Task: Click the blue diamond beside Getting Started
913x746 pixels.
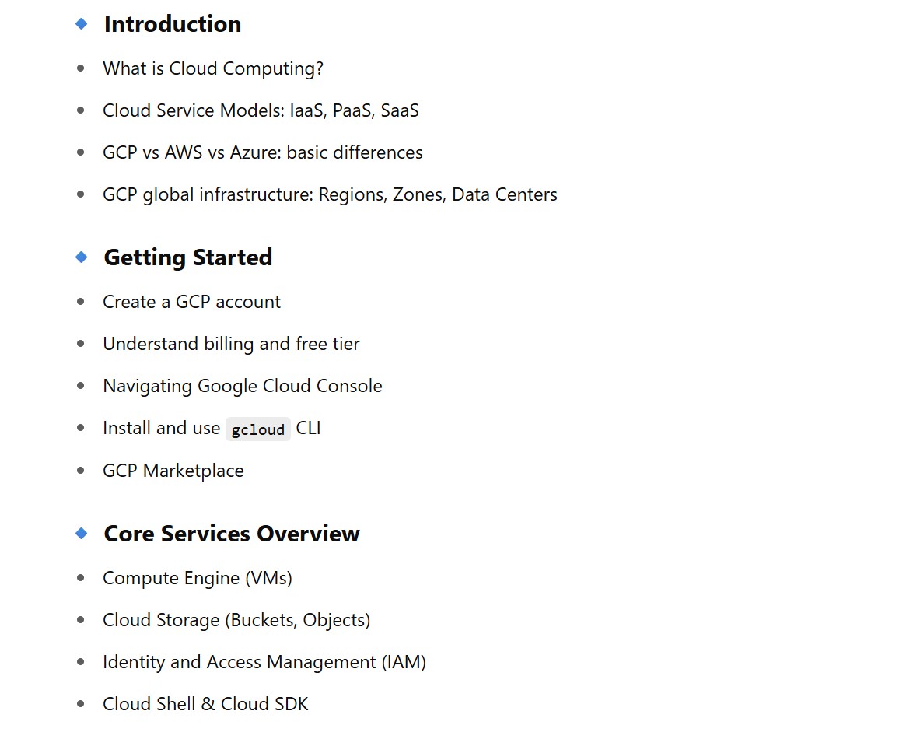Action: click(82, 257)
